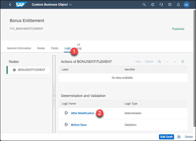Click Delete in the footer bar

tap(189, 137)
